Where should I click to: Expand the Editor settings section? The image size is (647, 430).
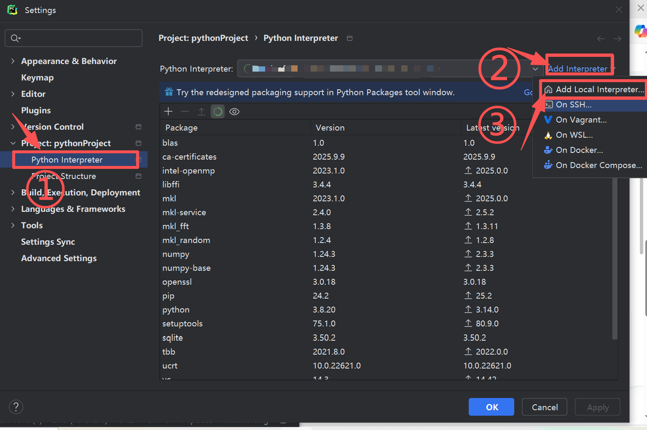pyautogui.click(x=13, y=94)
